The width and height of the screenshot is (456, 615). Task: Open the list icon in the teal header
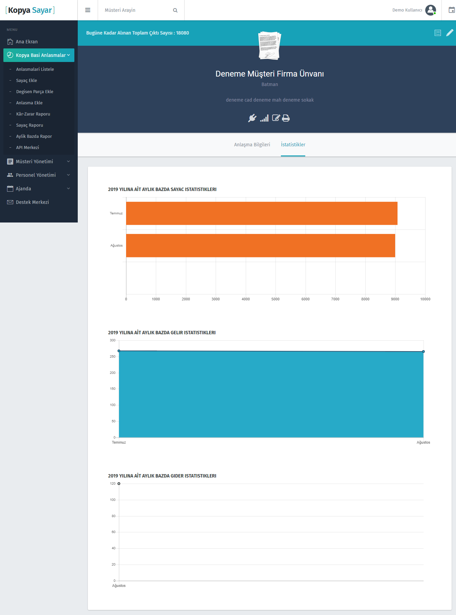tap(438, 33)
